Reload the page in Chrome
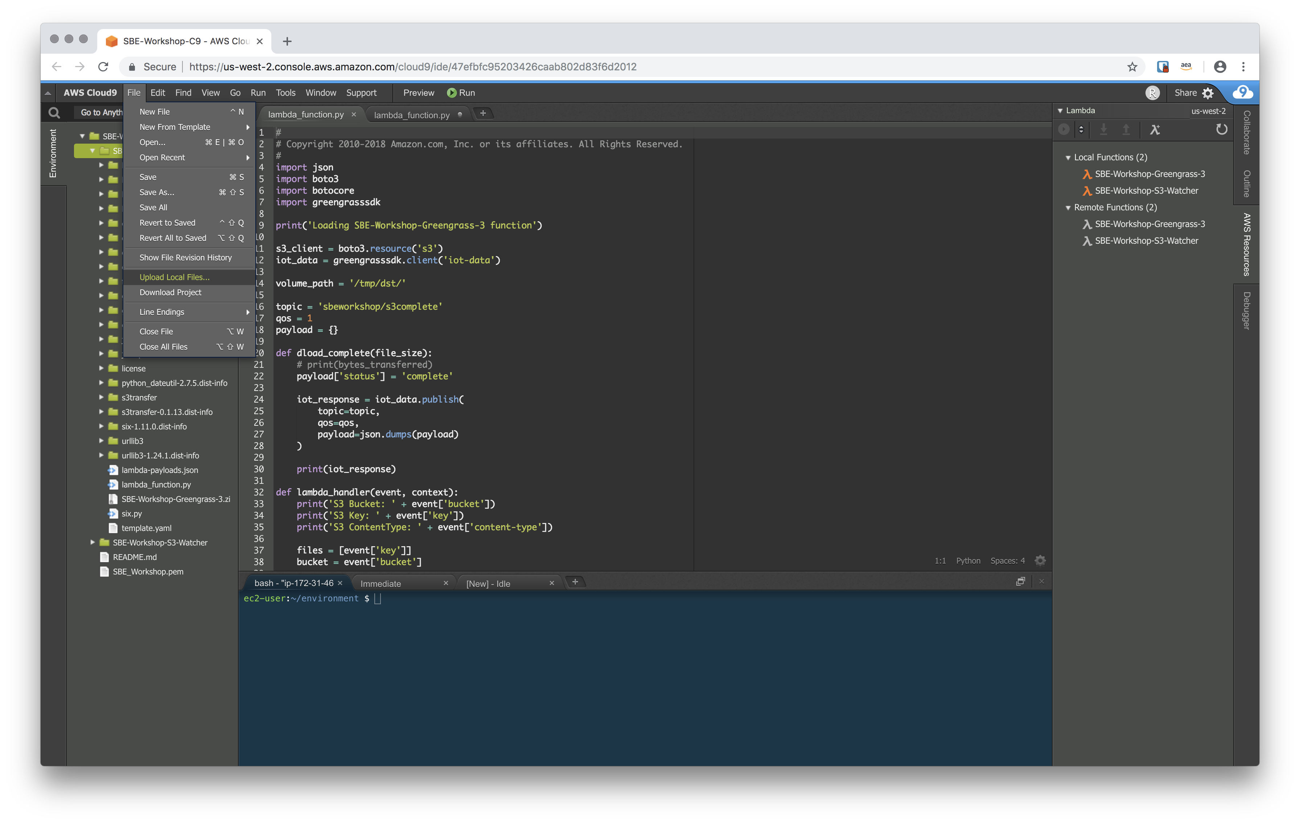The height and width of the screenshot is (824, 1300). [103, 66]
